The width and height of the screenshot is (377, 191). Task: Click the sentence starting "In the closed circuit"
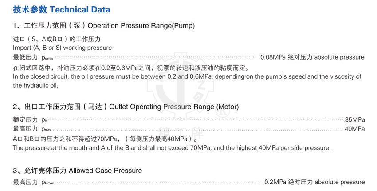coord(187,76)
